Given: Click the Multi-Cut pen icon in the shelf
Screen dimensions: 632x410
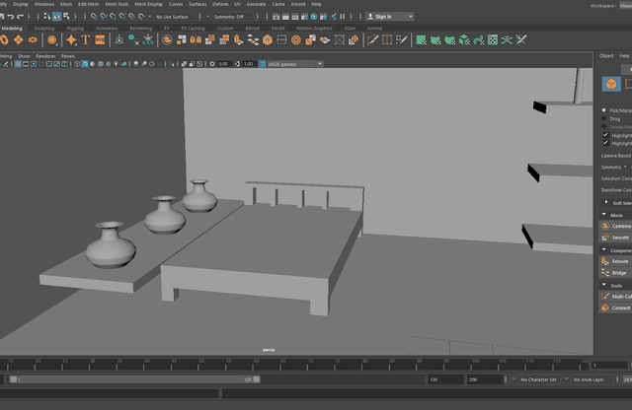Looking at the screenshot, I should 372,39.
